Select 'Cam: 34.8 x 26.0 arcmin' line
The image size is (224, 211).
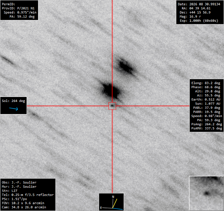pos(24,207)
